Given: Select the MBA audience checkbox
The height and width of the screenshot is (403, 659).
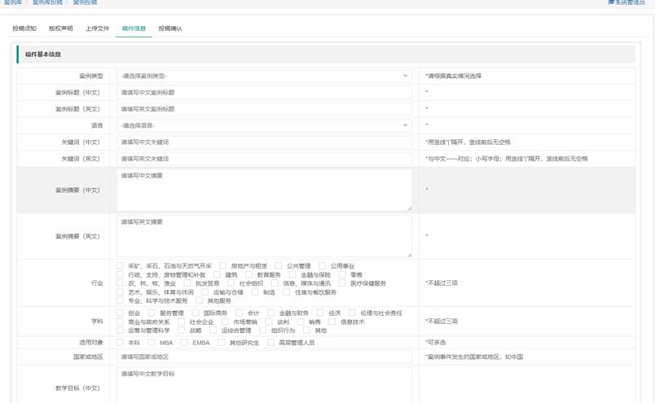Looking at the screenshot, I should pos(152,343).
